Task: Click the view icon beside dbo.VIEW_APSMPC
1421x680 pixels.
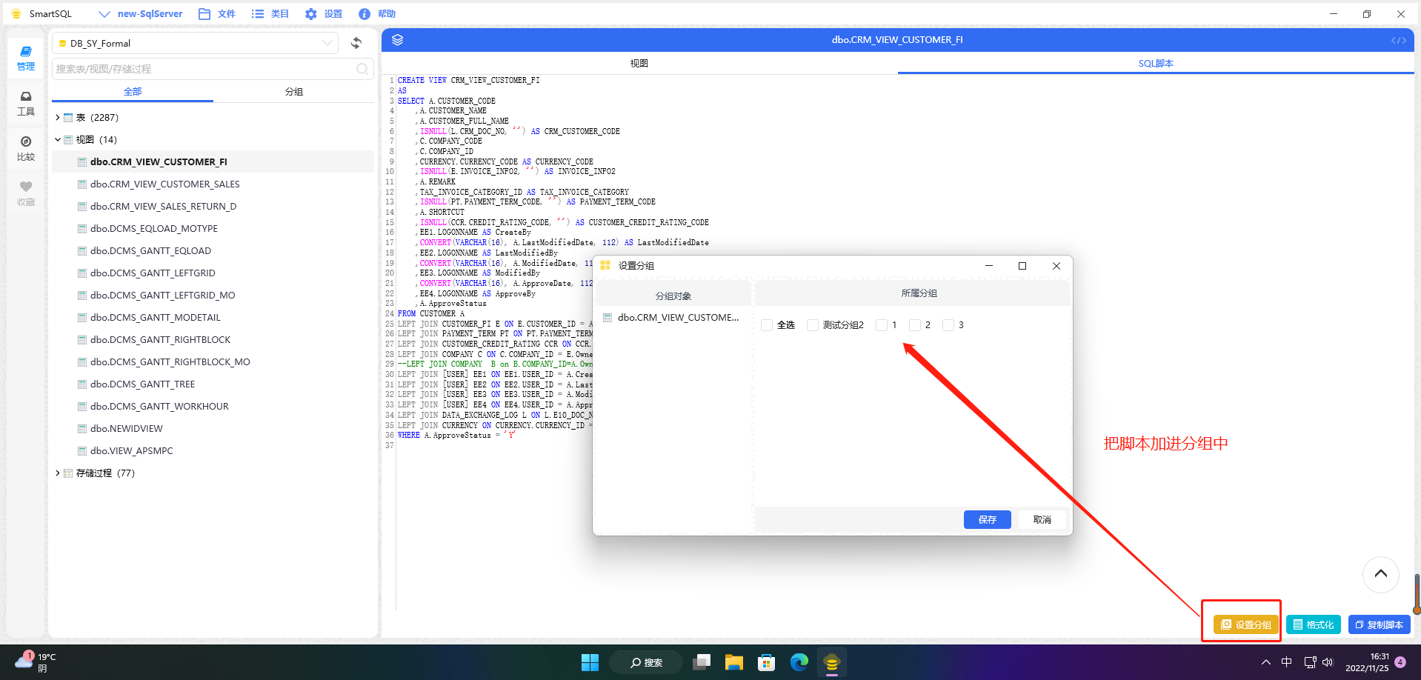Action: tap(82, 451)
